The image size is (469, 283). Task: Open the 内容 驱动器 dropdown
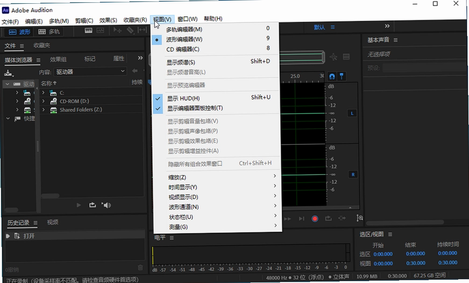pyautogui.click(x=90, y=71)
